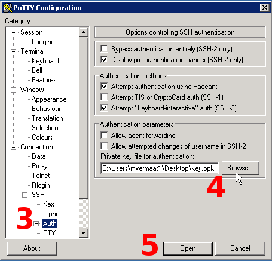
Task: Open the SSH connection
Action: tap(188, 248)
